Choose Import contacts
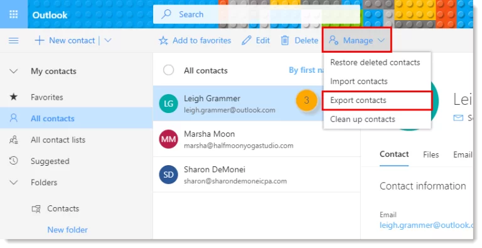 377,82
